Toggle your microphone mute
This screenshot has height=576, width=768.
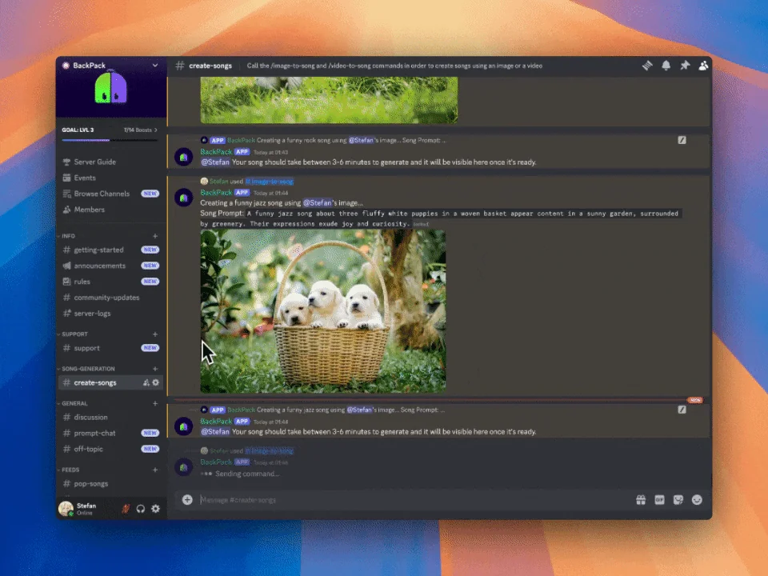click(x=126, y=509)
